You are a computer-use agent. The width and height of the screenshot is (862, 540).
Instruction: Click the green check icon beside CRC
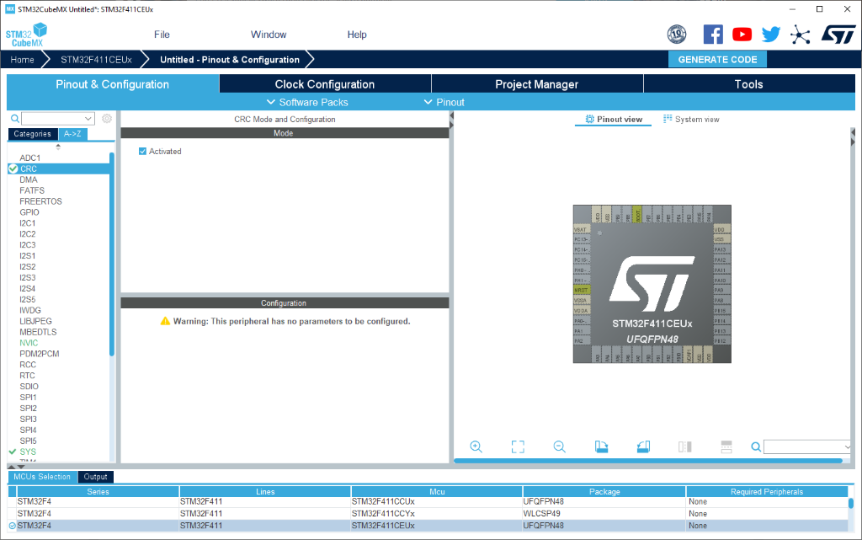[x=13, y=168]
